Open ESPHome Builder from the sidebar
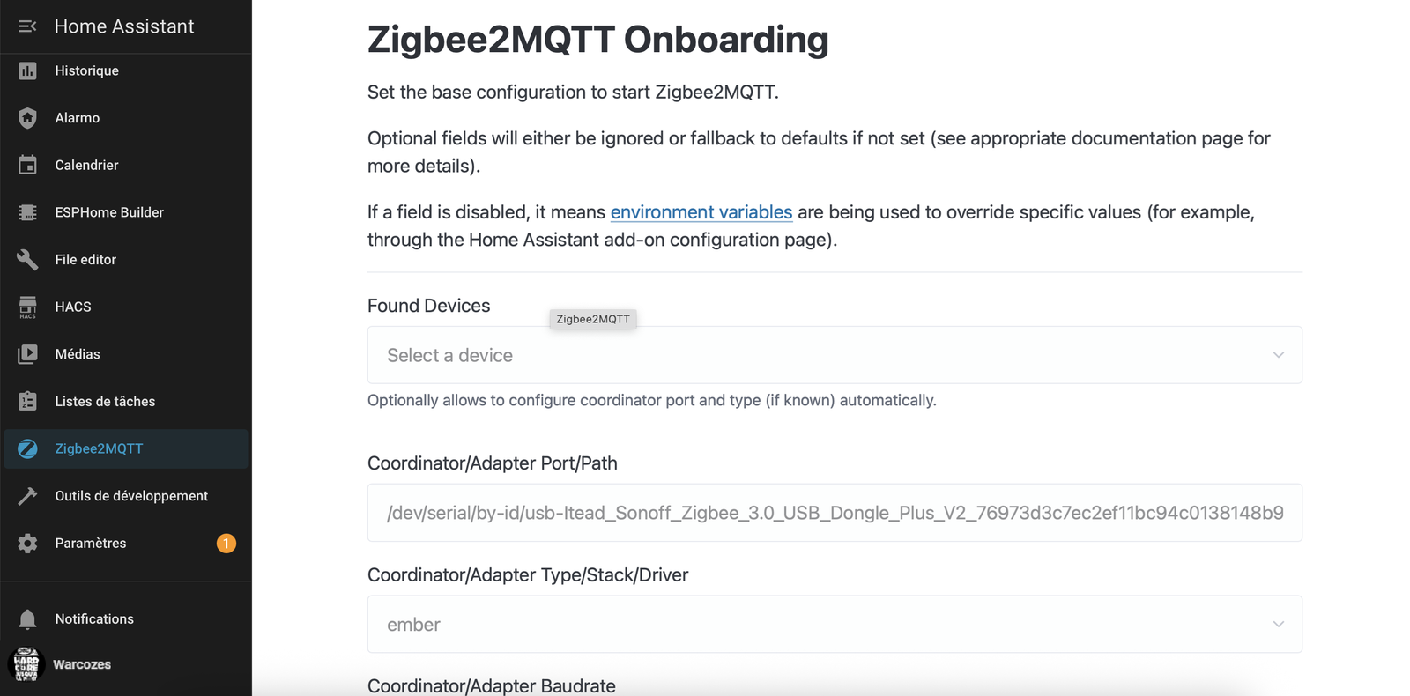The image size is (1410, 696). coord(27,211)
